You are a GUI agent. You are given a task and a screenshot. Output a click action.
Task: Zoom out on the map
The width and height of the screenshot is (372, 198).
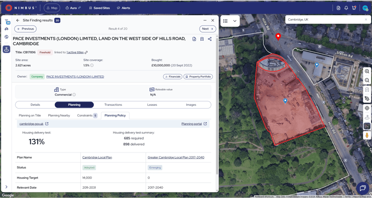click(x=367, y=80)
